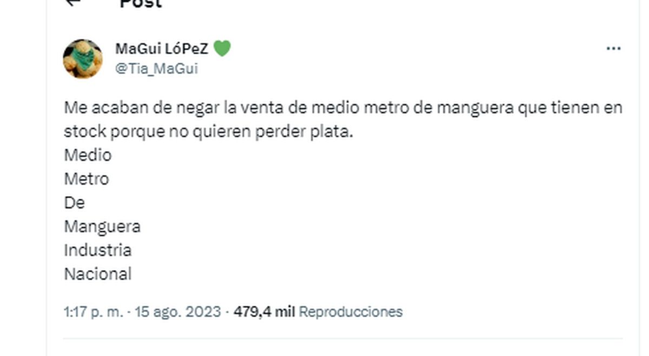The width and height of the screenshot is (649, 356).
Task: Open the @Tia_MaGui handle link
Action: (156, 69)
